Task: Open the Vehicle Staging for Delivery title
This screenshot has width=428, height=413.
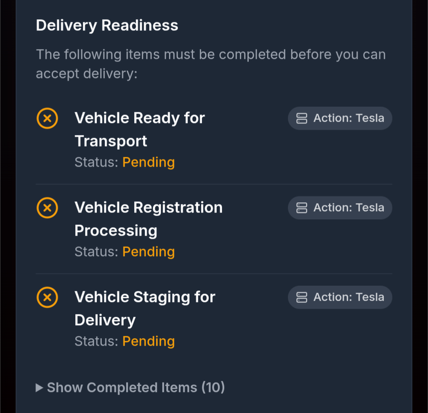Action: point(144,308)
